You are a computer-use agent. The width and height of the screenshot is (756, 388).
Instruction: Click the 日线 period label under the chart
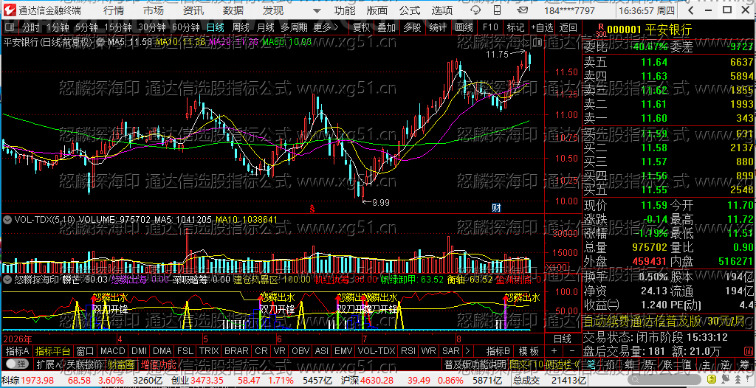click(562, 338)
